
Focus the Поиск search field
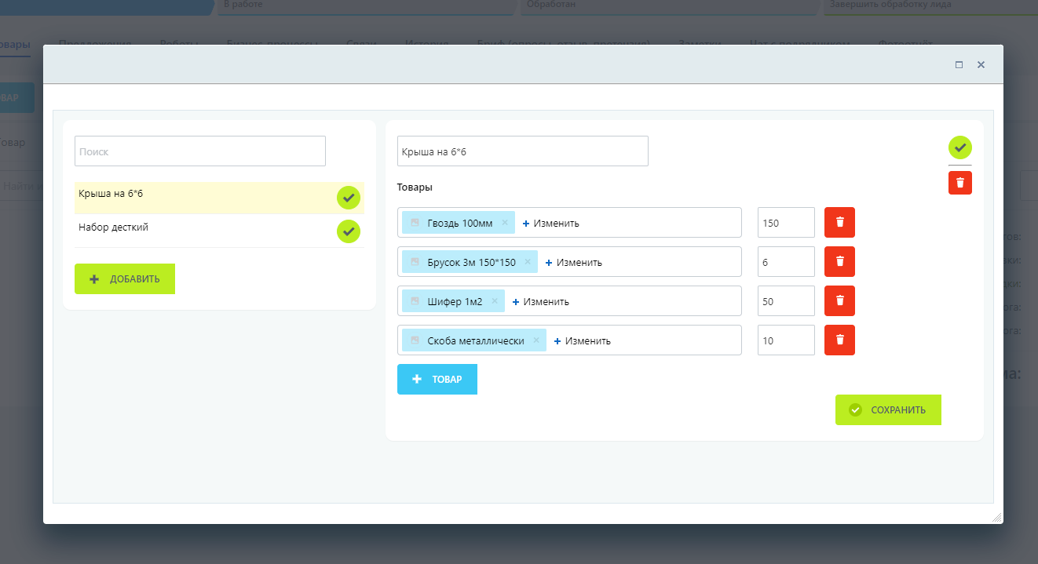click(x=200, y=151)
